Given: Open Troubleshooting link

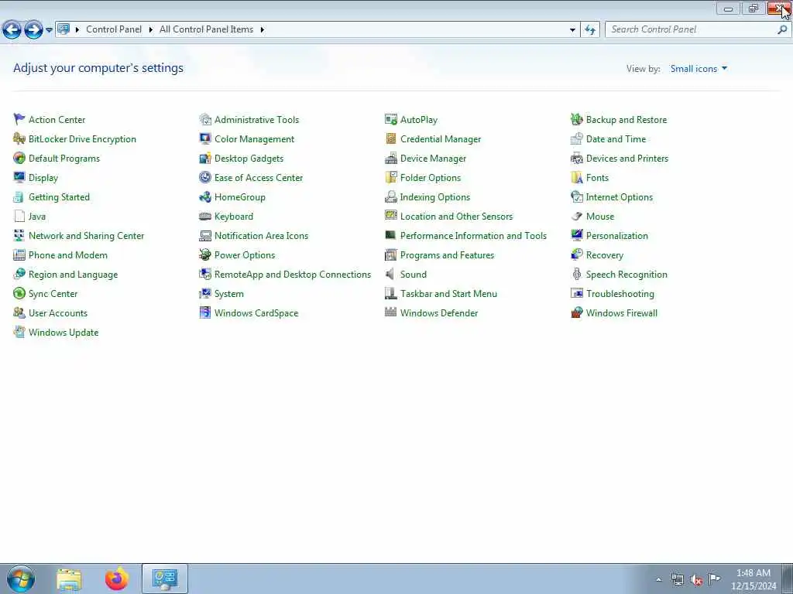Looking at the screenshot, I should 620,293.
